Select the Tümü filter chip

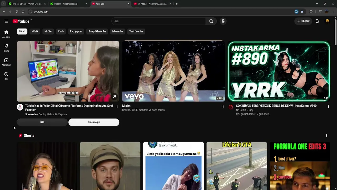click(x=22, y=31)
